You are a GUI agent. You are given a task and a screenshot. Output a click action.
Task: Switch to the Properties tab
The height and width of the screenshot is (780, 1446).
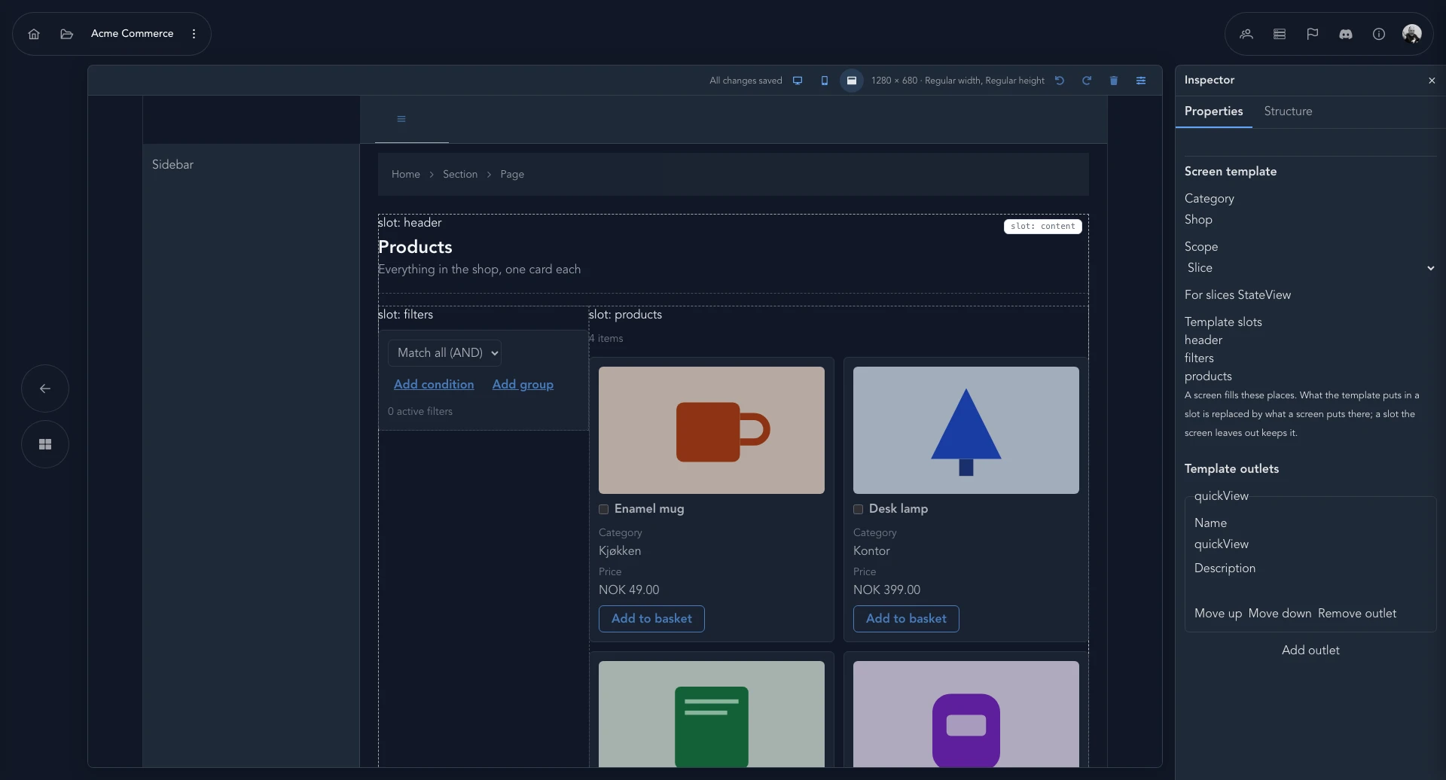point(1214,111)
